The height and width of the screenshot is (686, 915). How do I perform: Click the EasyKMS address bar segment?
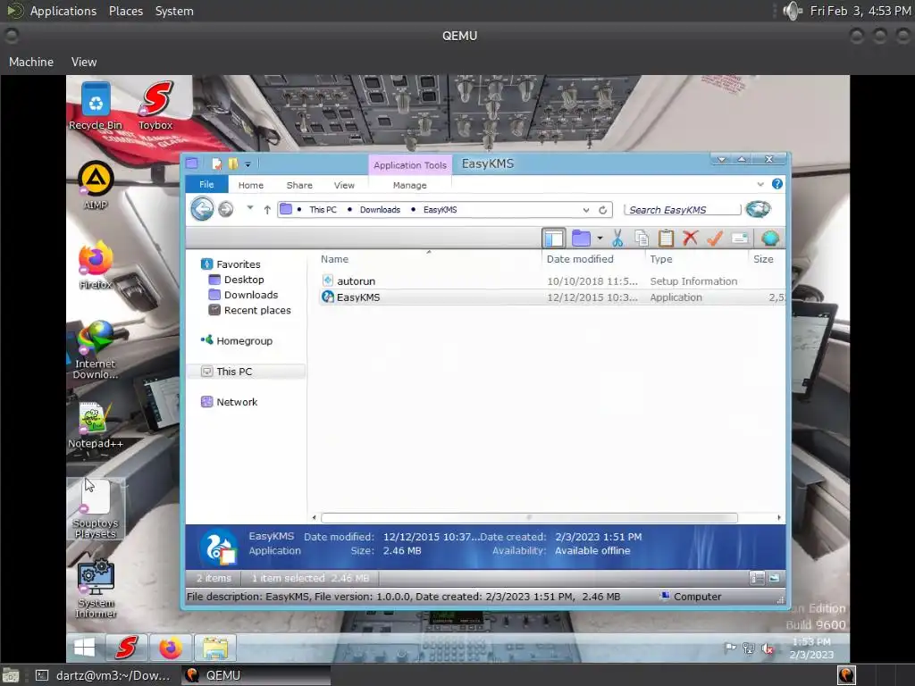pyautogui.click(x=440, y=209)
